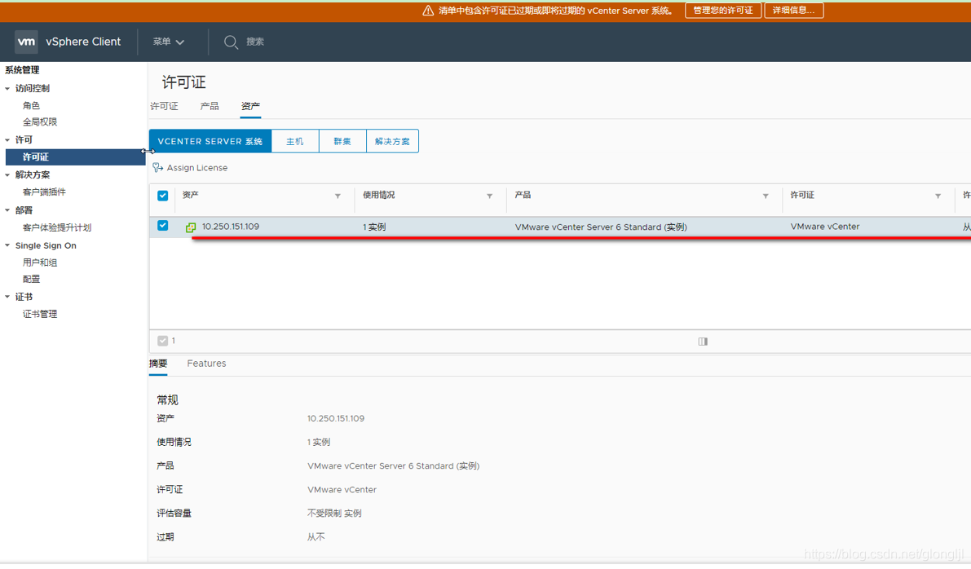
Task: Click the 详细信息... button
Action: click(x=794, y=11)
